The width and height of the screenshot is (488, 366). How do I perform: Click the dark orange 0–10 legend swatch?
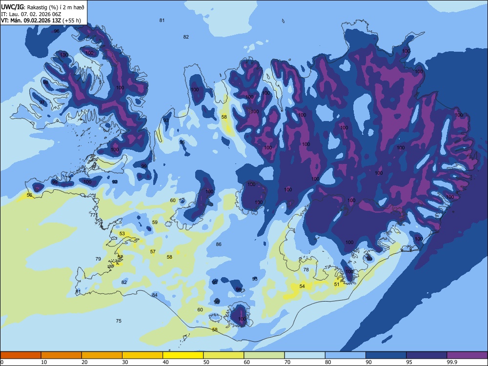(20, 355)
